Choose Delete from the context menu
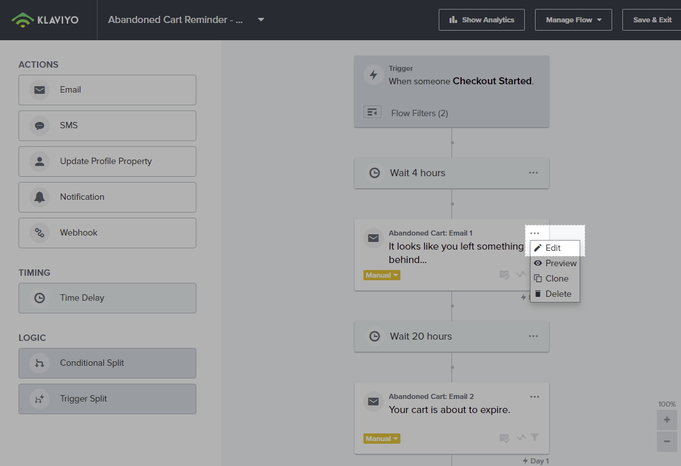The image size is (681, 466). pyautogui.click(x=557, y=294)
